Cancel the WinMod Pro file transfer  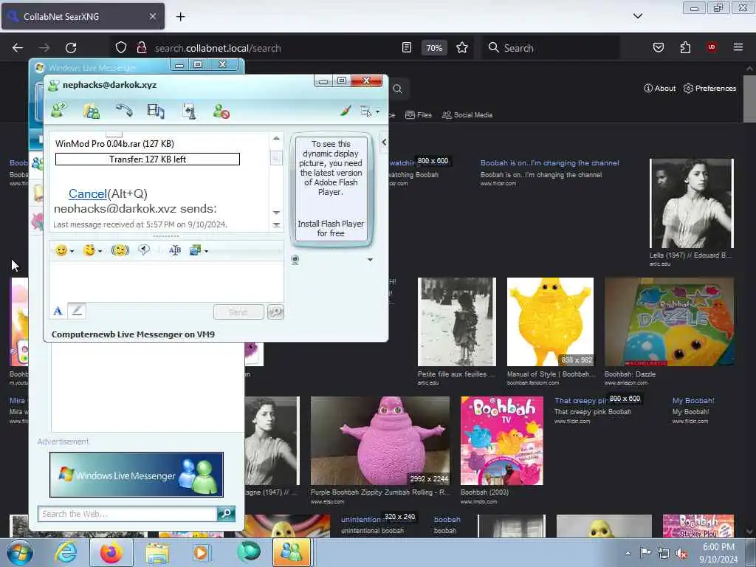[x=87, y=194]
